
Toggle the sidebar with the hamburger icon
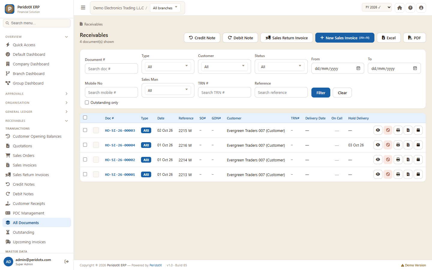pyautogui.click(x=83, y=8)
